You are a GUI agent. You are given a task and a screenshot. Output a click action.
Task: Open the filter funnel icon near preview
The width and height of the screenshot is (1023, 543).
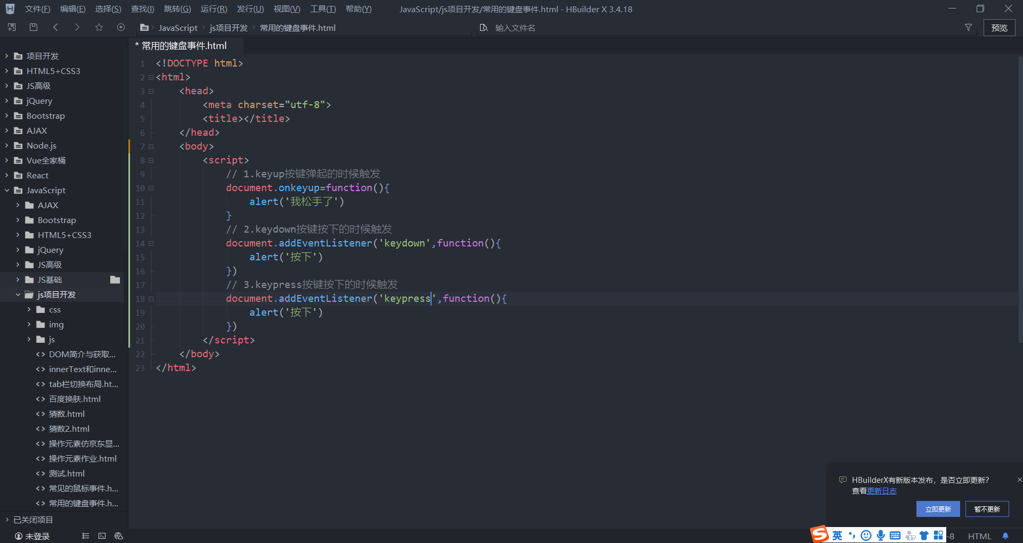tap(968, 27)
